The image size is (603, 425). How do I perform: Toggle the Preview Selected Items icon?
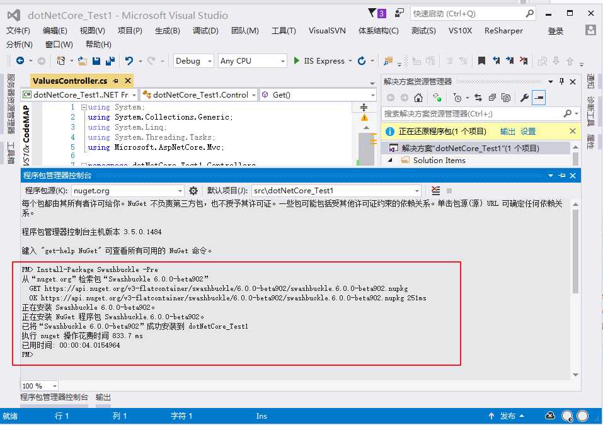(539, 98)
